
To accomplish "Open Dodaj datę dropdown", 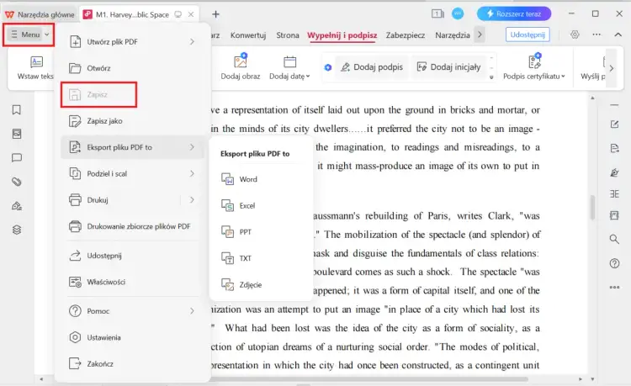I will [289, 67].
